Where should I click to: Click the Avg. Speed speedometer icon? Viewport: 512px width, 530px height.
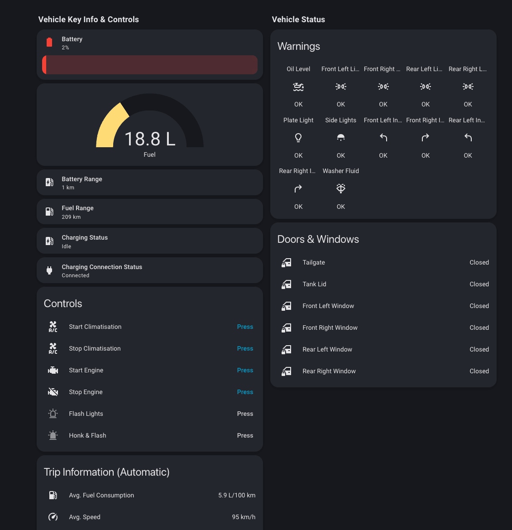[x=53, y=517]
